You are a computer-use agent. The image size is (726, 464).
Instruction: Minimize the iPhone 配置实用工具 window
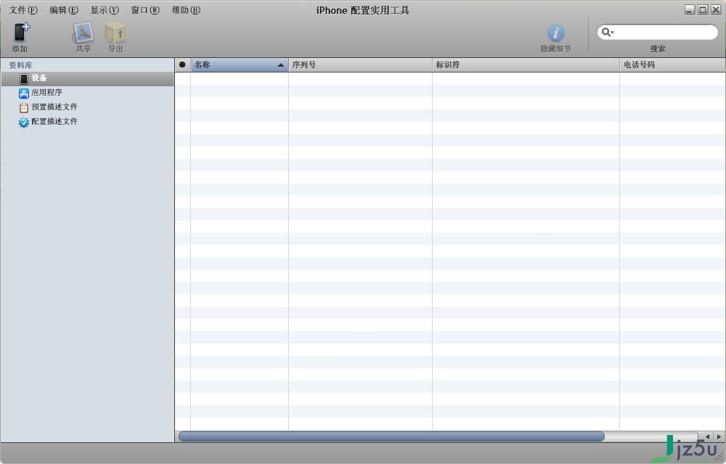pos(690,9)
